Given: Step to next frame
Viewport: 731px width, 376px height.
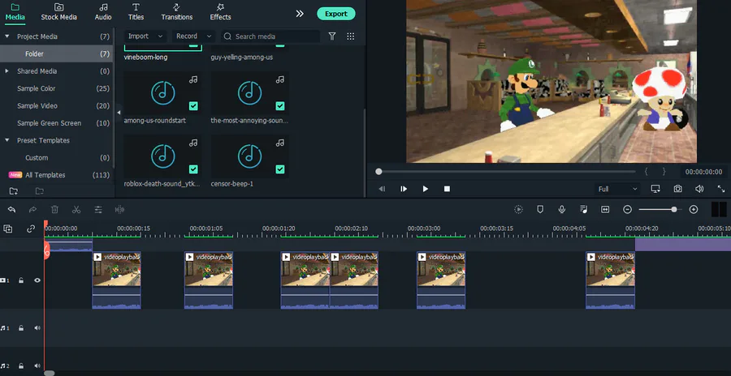Looking at the screenshot, I should click(x=404, y=189).
